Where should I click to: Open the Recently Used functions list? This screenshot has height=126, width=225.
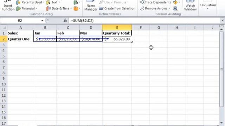click(30, 2)
